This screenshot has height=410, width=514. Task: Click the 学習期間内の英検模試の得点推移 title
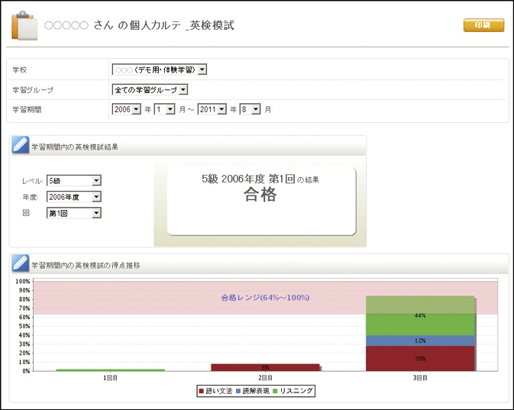coord(86,266)
